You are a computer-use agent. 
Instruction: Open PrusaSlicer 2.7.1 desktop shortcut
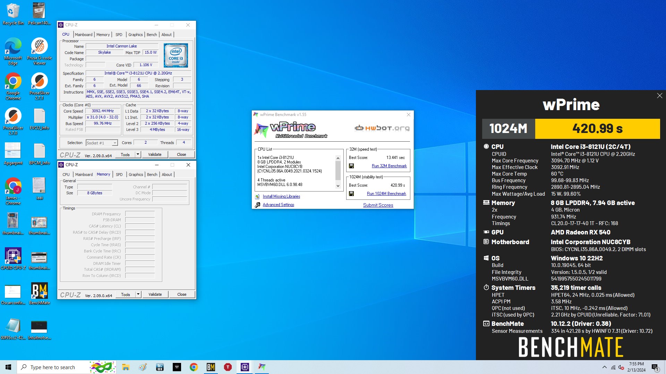(39, 86)
